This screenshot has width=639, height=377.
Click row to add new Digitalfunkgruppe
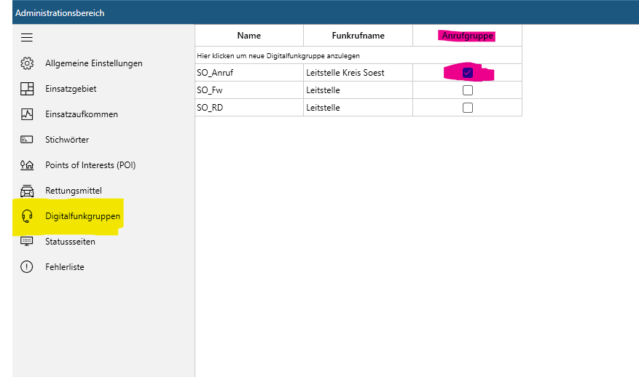[358, 55]
